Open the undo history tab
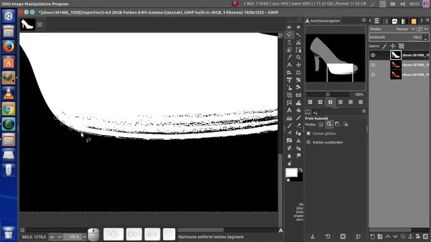The width and height of the screenshot is (431, 242). click(316, 112)
